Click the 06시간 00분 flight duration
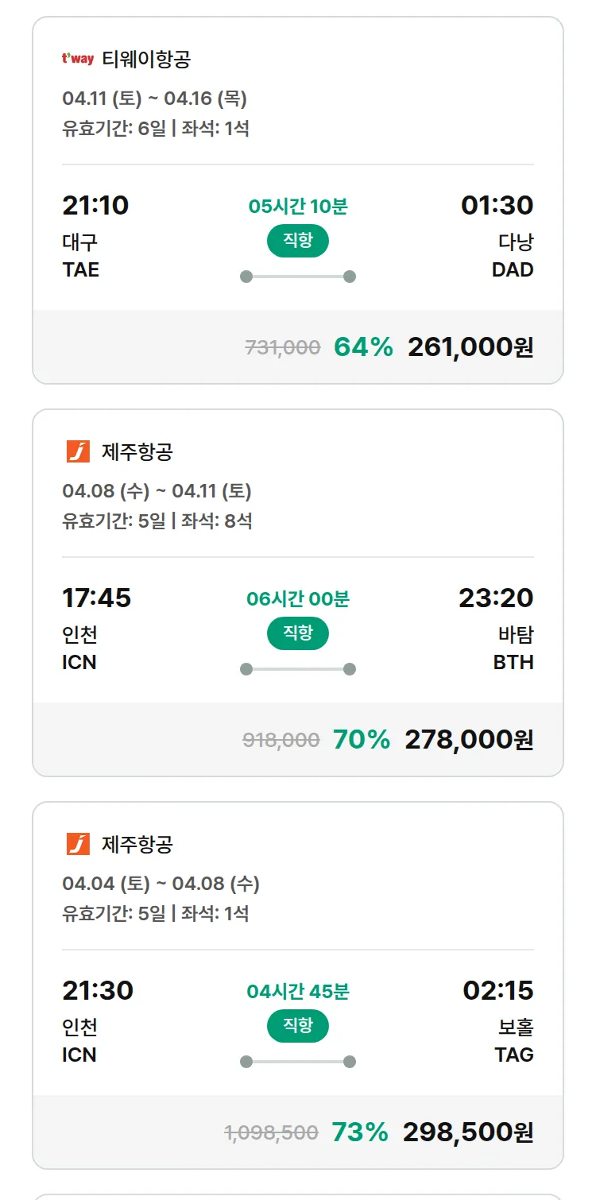This screenshot has width=596, height=1200. [x=298, y=599]
